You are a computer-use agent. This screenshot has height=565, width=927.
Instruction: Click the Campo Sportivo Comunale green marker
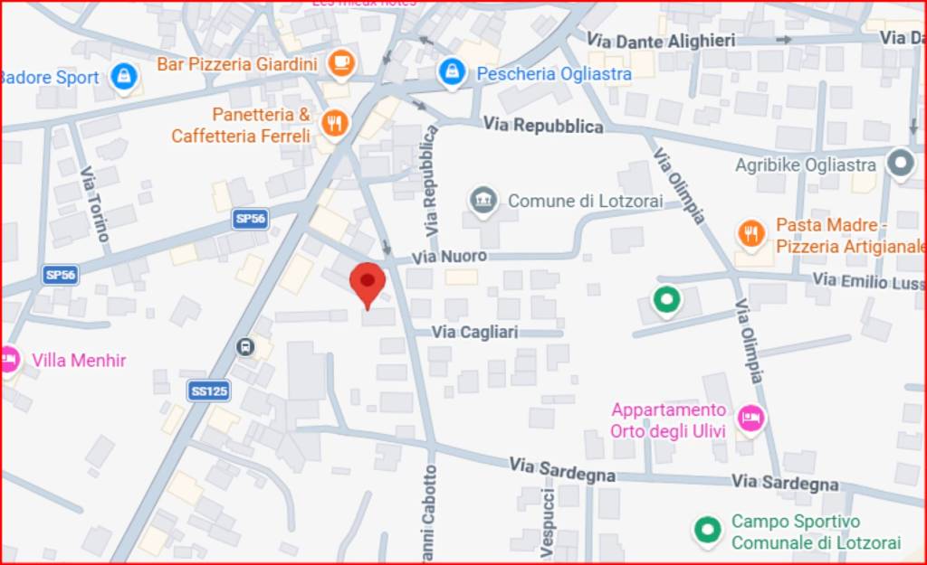(x=707, y=531)
